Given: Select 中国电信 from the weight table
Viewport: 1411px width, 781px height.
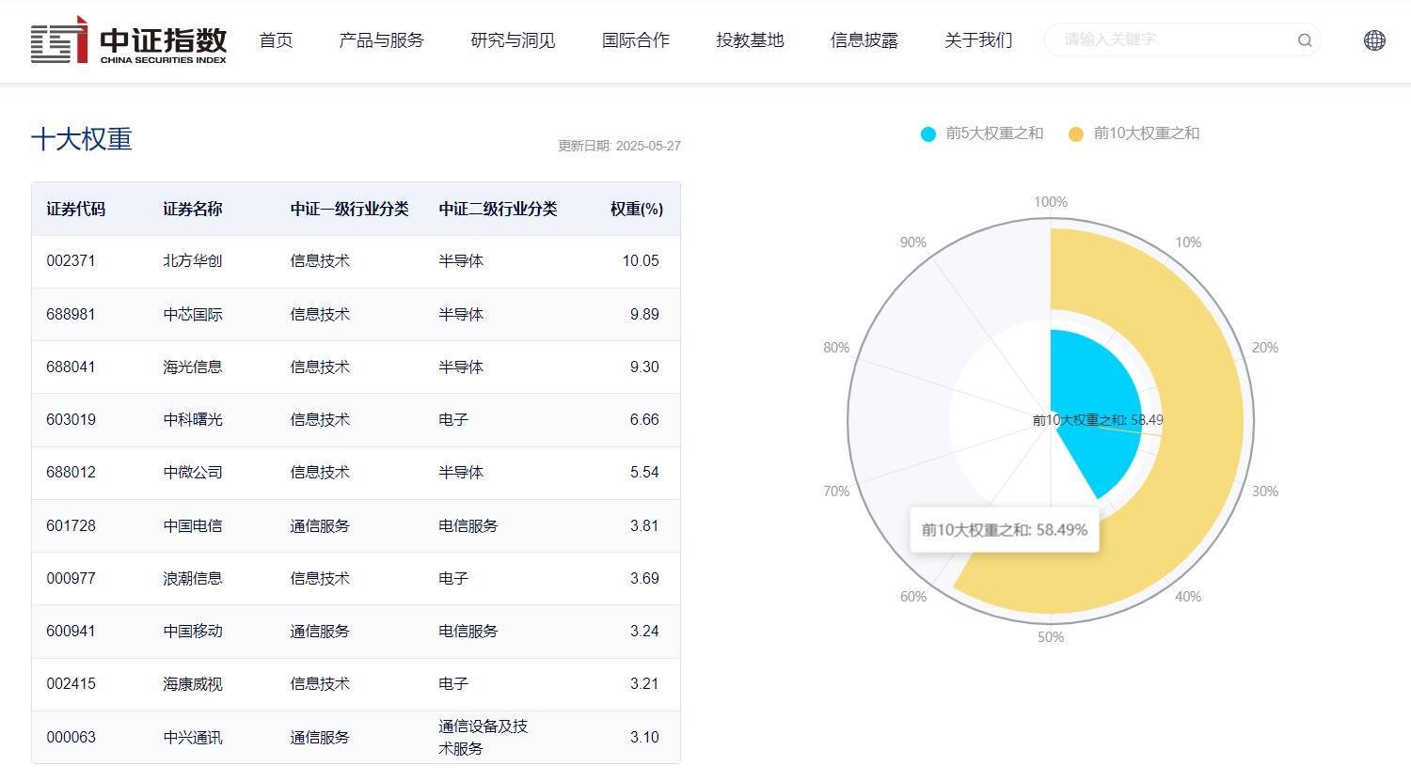Looking at the screenshot, I should 194,525.
